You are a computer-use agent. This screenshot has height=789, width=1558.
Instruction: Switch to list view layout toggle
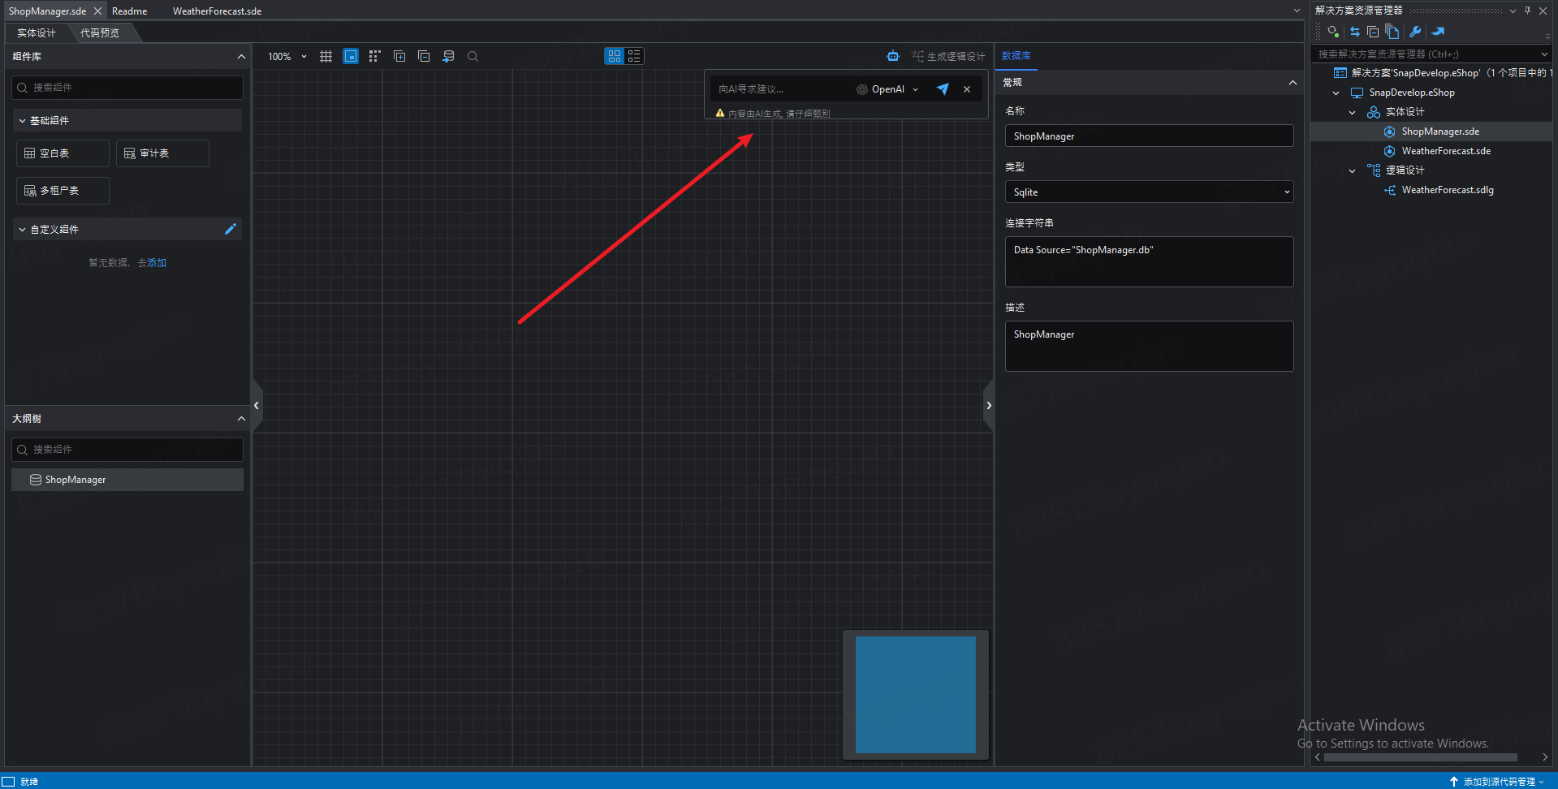[634, 56]
